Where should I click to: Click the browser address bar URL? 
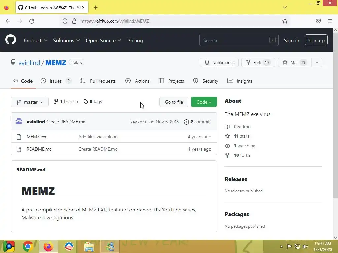(x=115, y=21)
